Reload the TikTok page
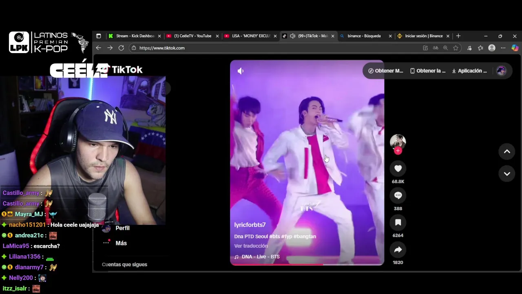Screen dimensions: 522x294 pyautogui.click(x=121, y=48)
